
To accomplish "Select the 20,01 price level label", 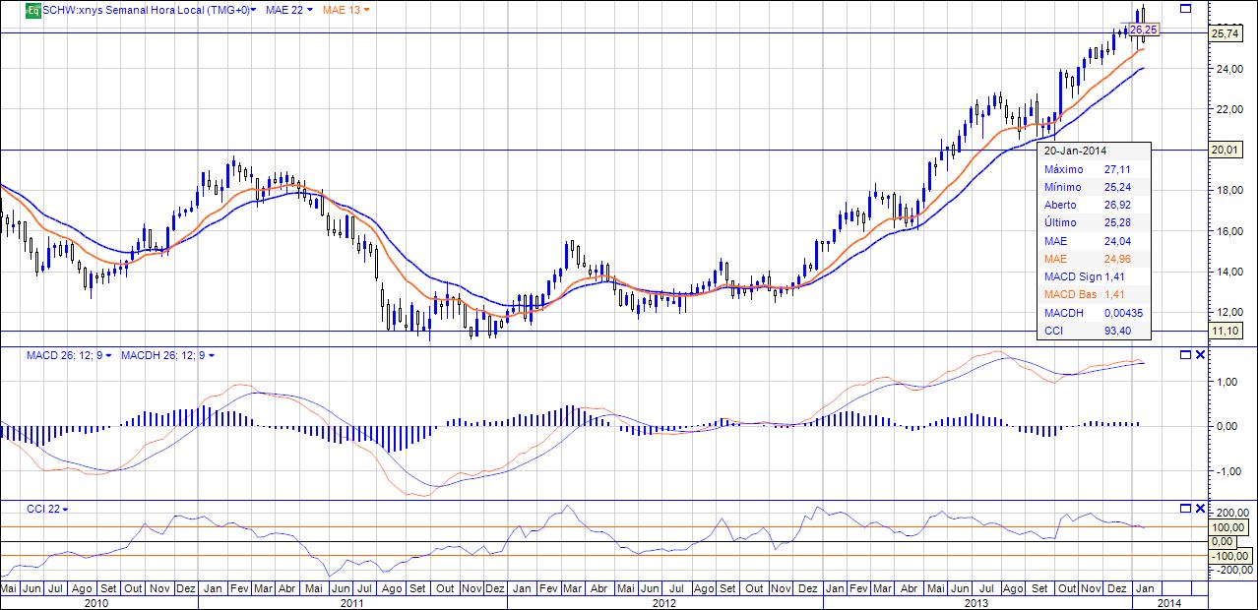I will click(1224, 151).
